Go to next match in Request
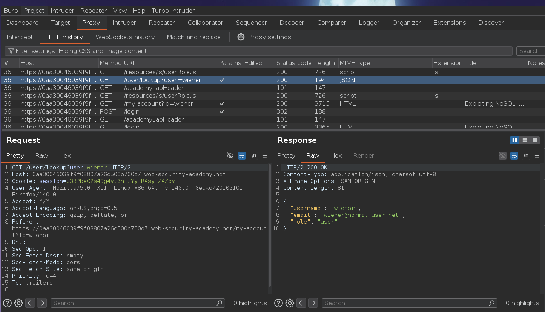Screen dimensions: 545x312 coord(42,303)
